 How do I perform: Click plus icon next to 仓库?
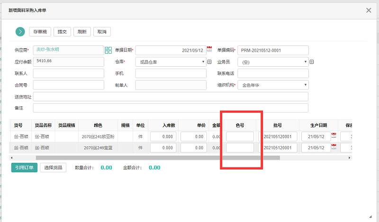click(x=209, y=62)
